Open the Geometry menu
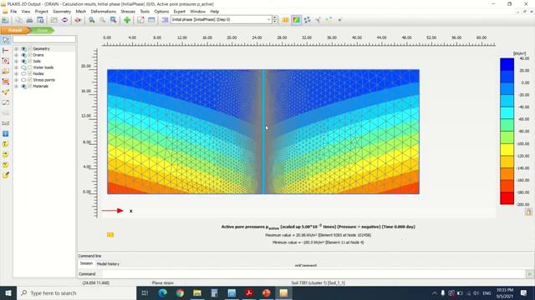Screen dimensions: 535x300 (62, 11)
